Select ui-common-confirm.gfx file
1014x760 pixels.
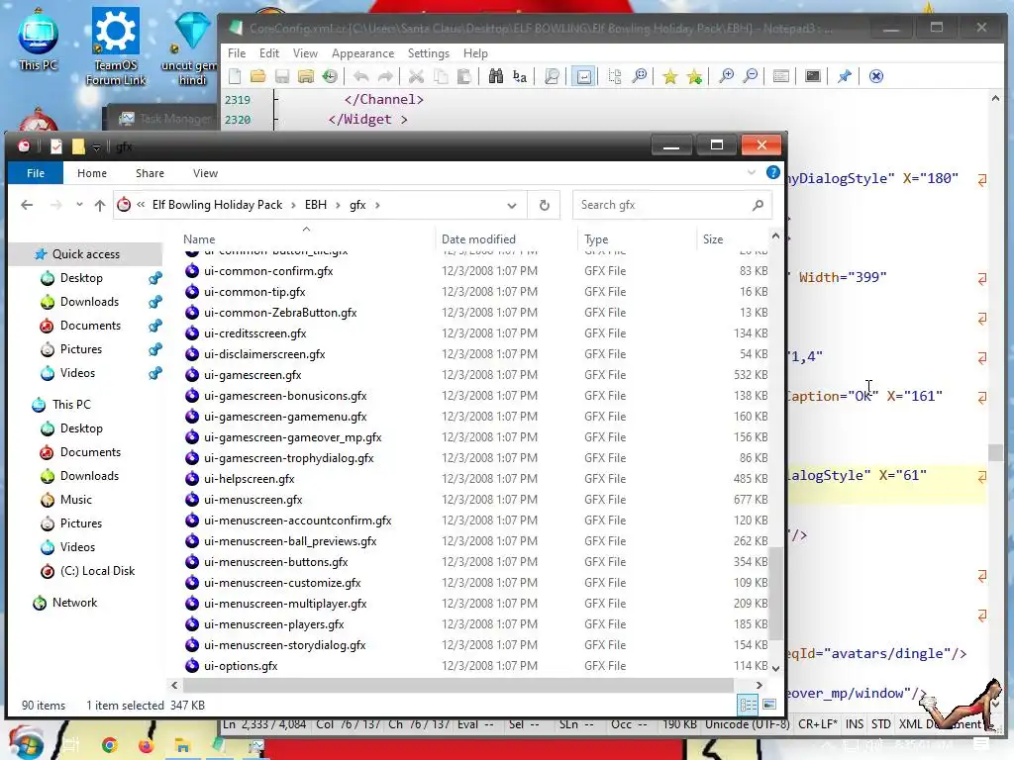267,271
